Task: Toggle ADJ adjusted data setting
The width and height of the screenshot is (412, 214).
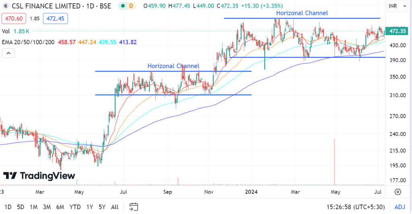Action: [x=400, y=207]
